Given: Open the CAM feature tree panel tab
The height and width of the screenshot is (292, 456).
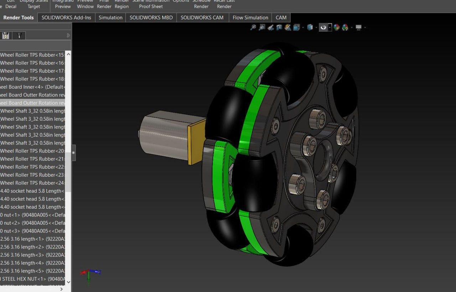Looking at the screenshot, I should point(6,35).
